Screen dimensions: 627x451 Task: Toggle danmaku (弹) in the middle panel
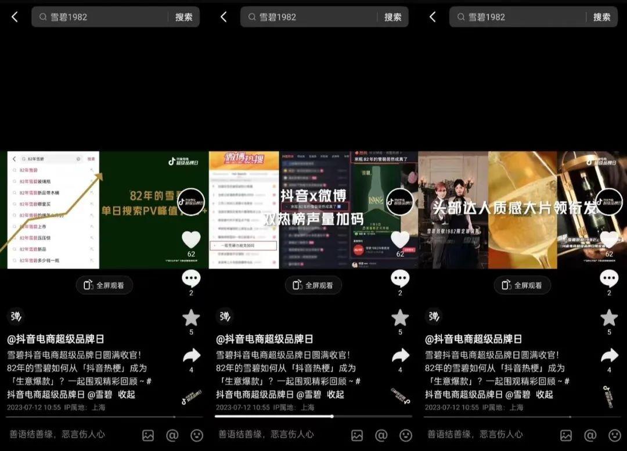pos(224,316)
